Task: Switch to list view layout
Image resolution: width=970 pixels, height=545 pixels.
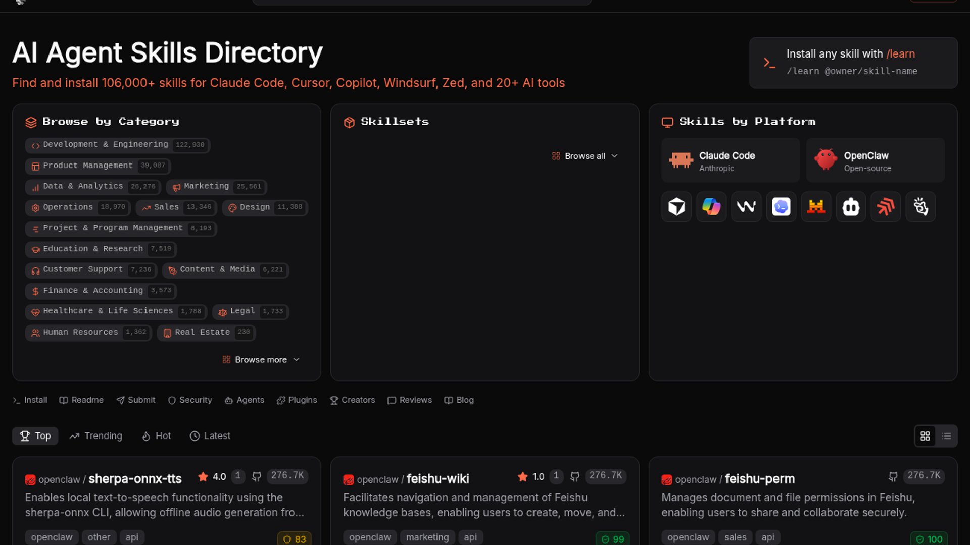Action: pyautogui.click(x=946, y=436)
